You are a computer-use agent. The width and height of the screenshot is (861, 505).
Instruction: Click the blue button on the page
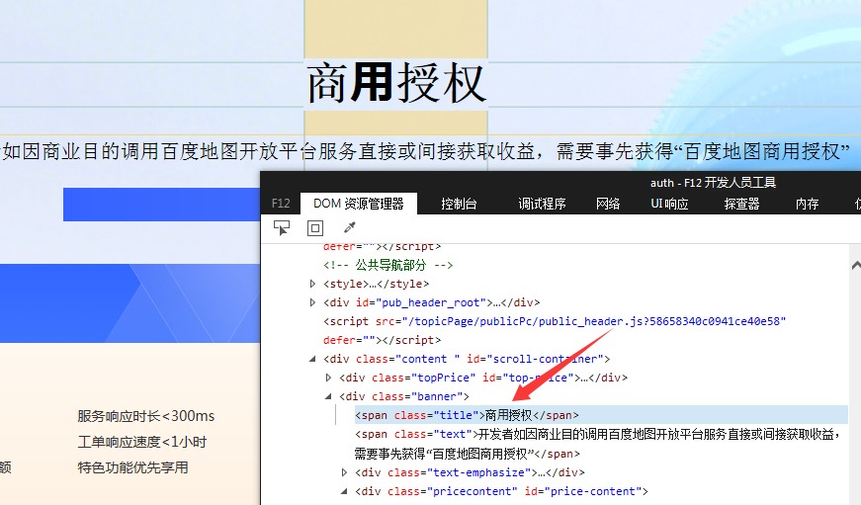click(x=161, y=205)
